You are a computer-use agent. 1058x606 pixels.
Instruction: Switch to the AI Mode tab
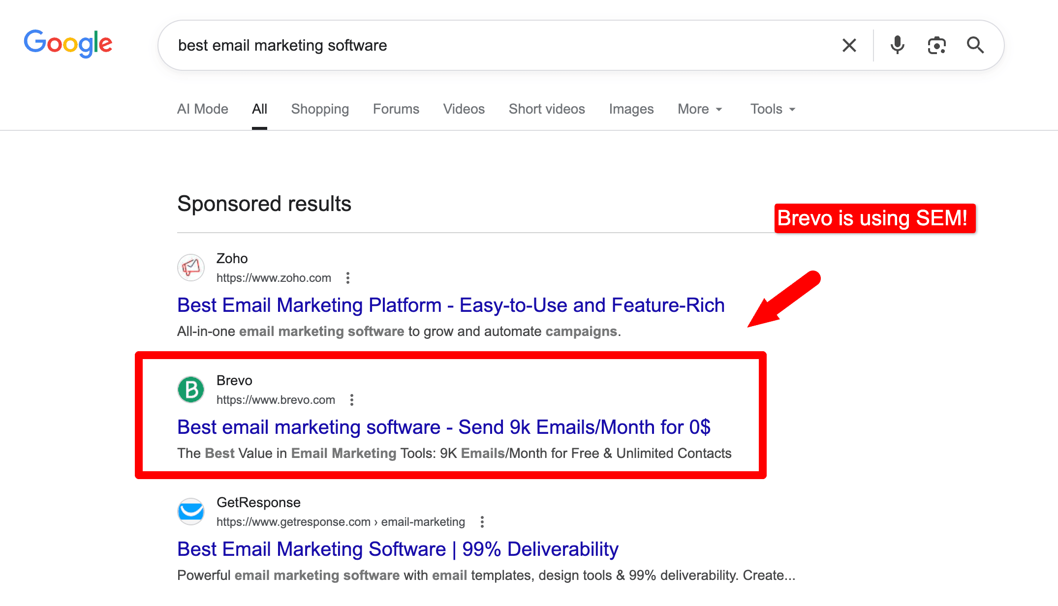pos(202,109)
